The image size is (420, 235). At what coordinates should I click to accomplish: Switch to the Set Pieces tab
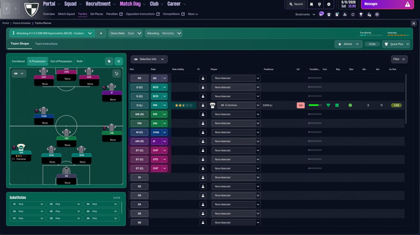click(96, 14)
